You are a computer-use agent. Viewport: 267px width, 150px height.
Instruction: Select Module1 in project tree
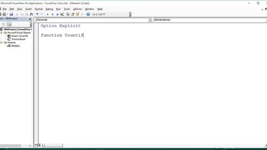click(15, 46)
